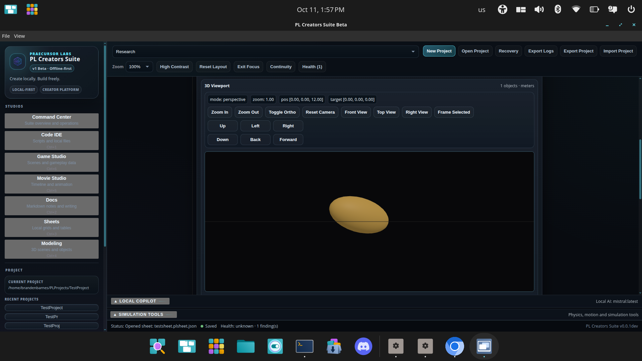642x361 pixels.
Task: Click the Top View camera button
Action: [x=386, y=112]
